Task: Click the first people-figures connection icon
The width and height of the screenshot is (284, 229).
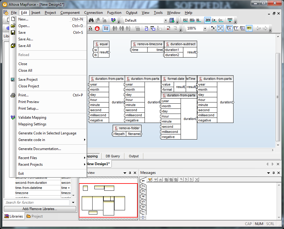Action: point(115,28)
